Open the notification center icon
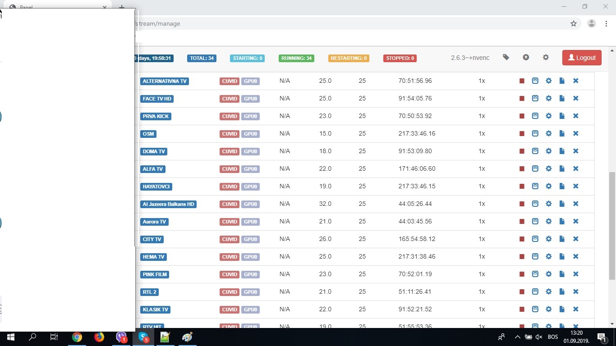616x346 pixels. (x=601, y=337)
